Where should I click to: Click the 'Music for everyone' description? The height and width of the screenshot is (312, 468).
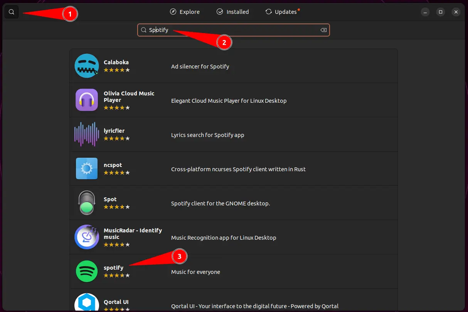coord(195,272)
